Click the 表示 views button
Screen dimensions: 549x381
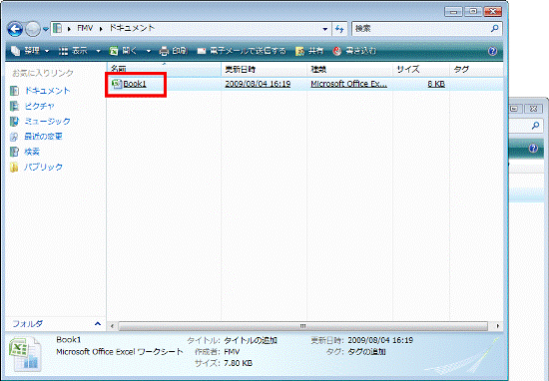click(73, 52)
